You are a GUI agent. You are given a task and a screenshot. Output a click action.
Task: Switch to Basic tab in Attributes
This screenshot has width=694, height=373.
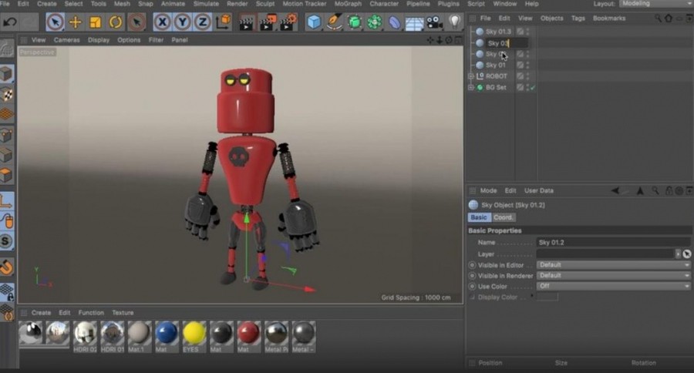[478, 217]
